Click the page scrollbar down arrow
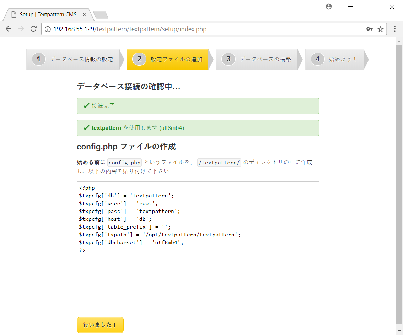The height and width of the screenshot is (335, 403). (399, 331)
